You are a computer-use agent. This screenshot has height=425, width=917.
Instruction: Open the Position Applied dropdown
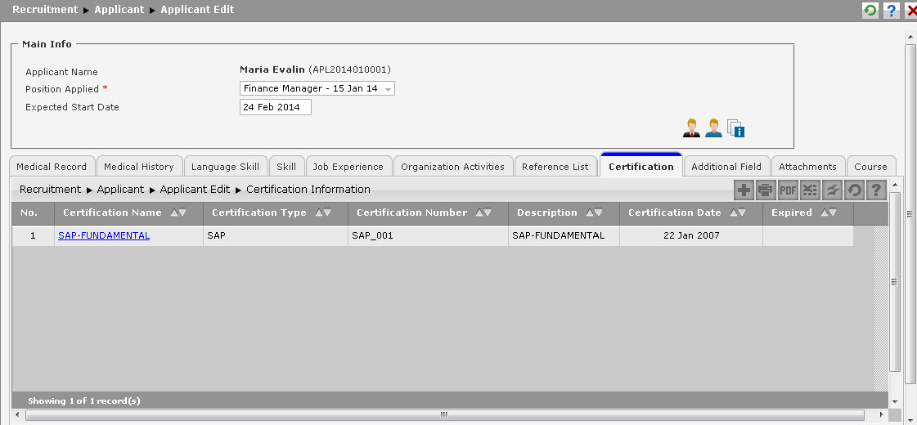(317, 88)
